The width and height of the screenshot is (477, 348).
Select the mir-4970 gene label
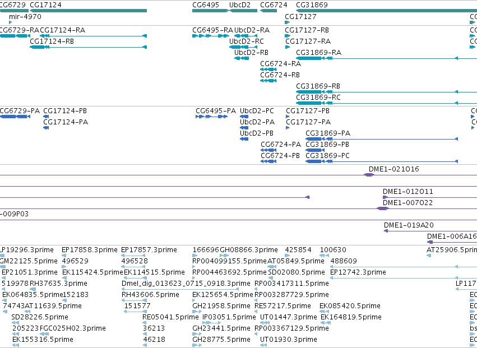click(x=25, y=16)
